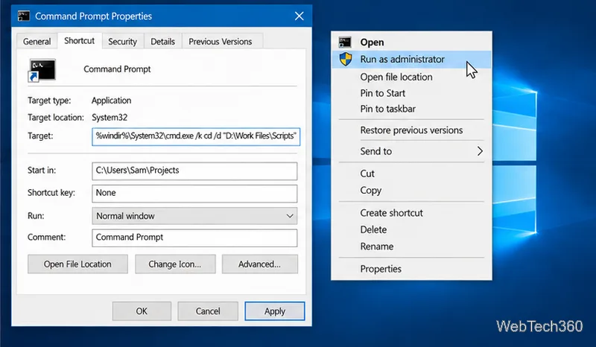Open Advanced... shortcut settings
This screenshot has height=347, width=596.
tap(259, 264)
